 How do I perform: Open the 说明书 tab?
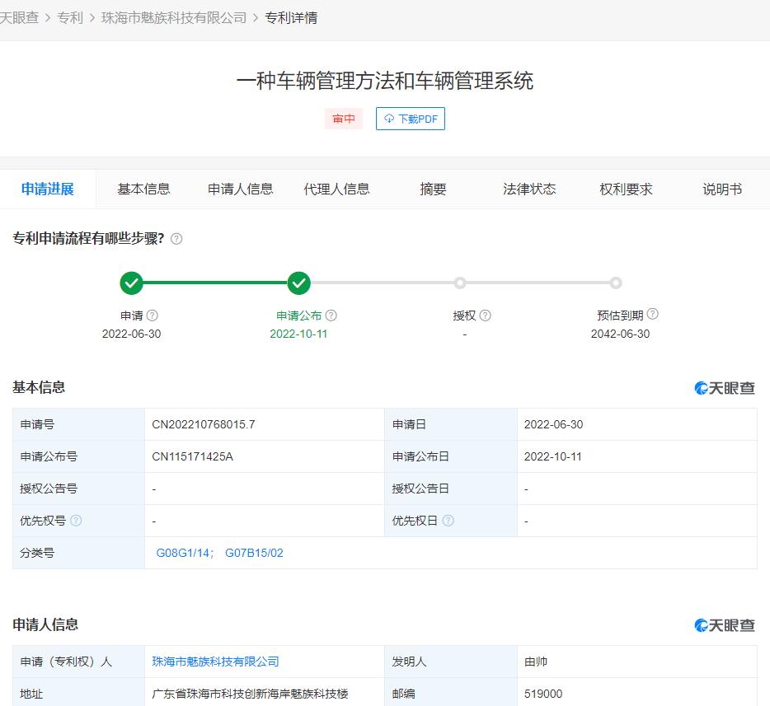coord(723,189)
